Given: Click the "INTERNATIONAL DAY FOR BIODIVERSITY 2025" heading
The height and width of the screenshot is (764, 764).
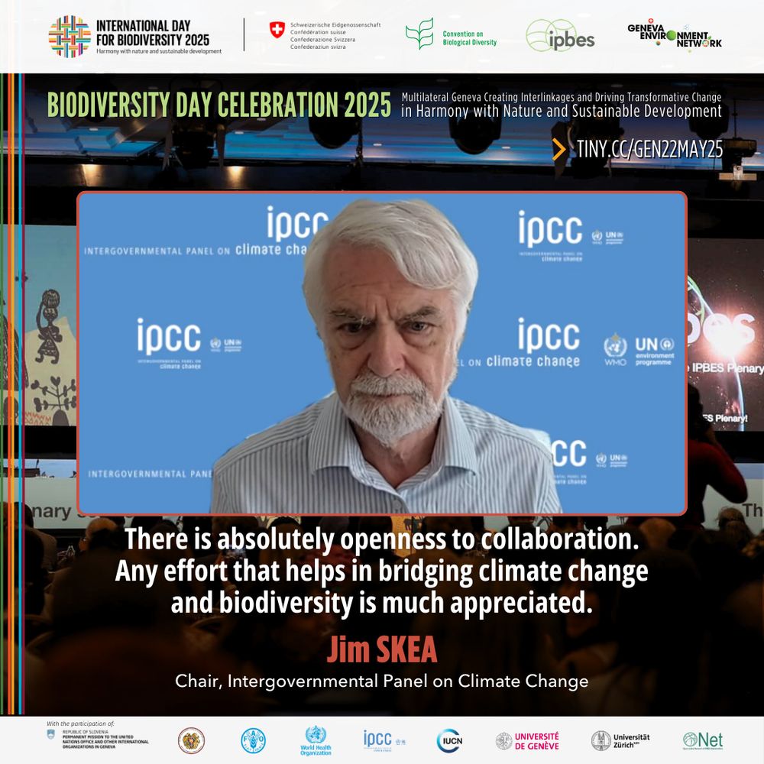Looking at the screenshot, I should [x=153, y=33].
